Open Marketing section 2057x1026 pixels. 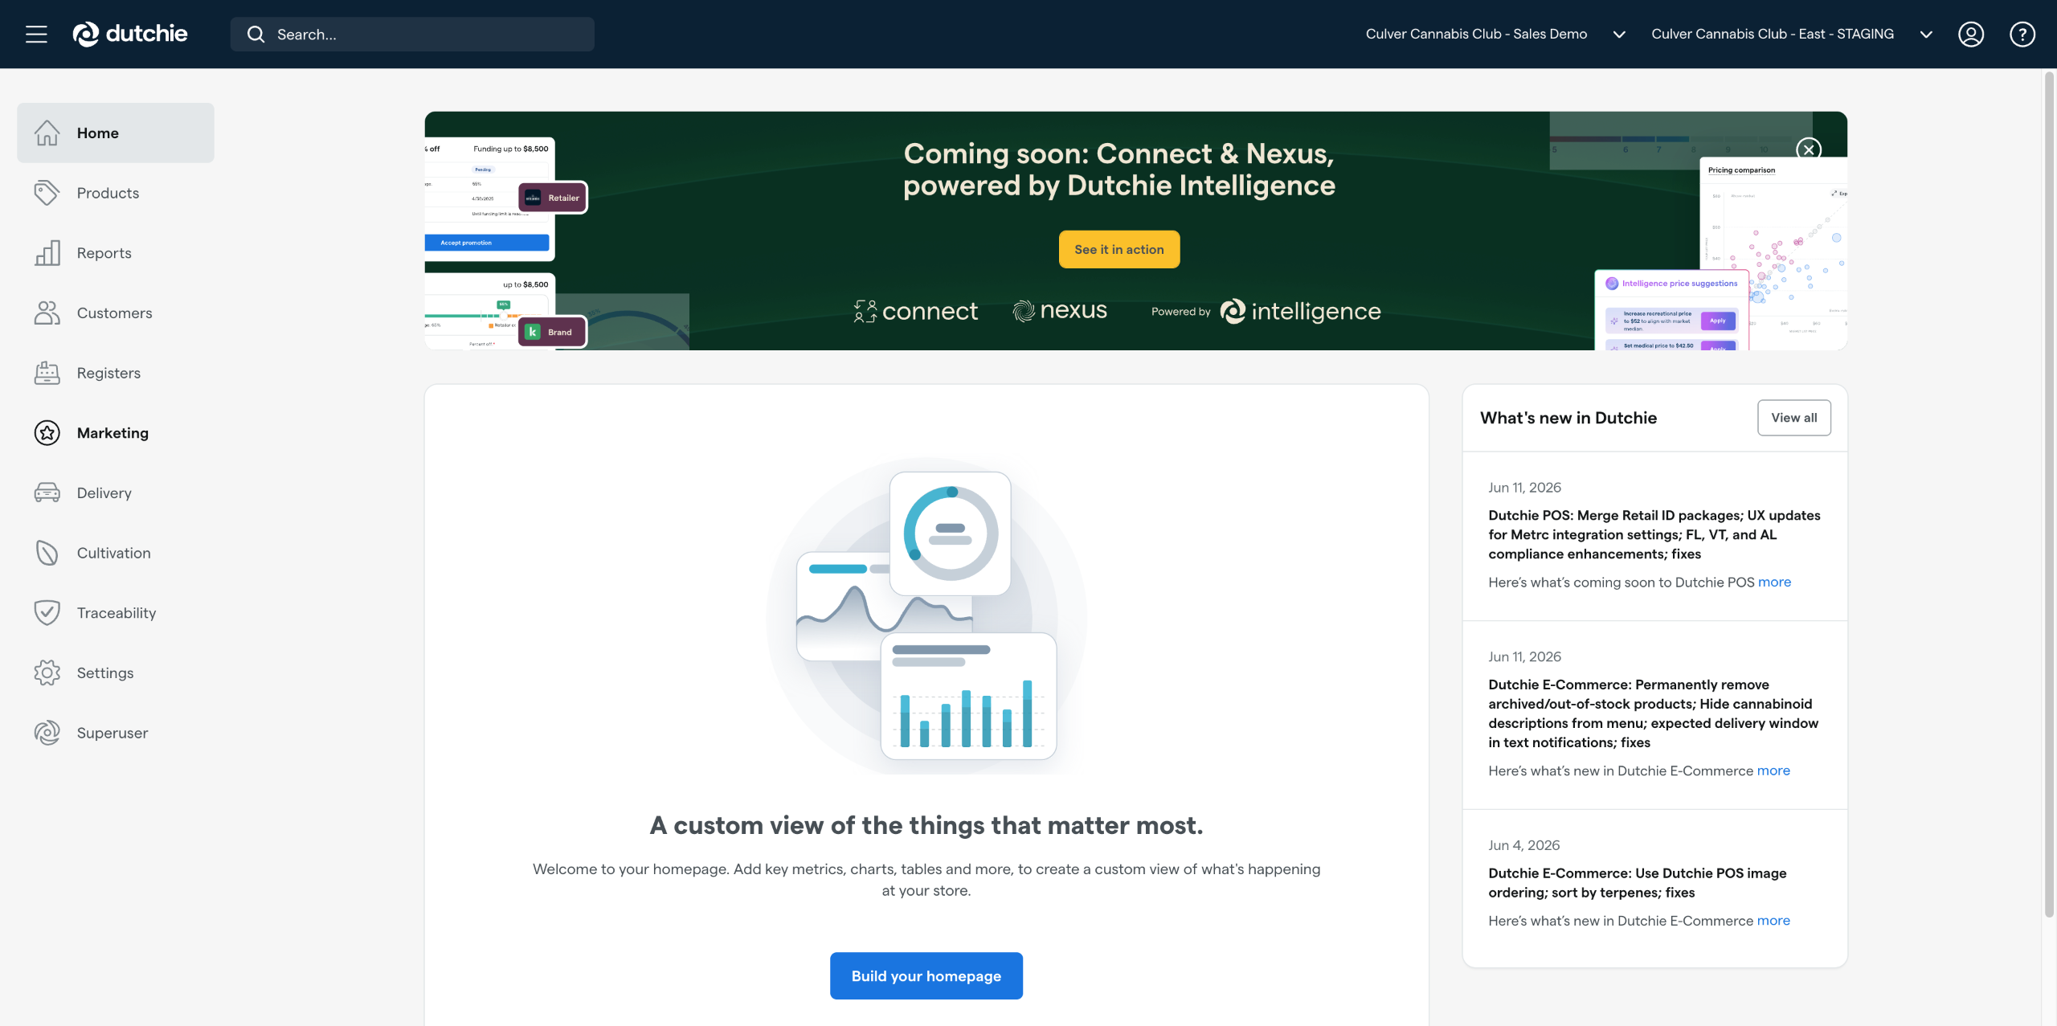(x=116, y=433)
